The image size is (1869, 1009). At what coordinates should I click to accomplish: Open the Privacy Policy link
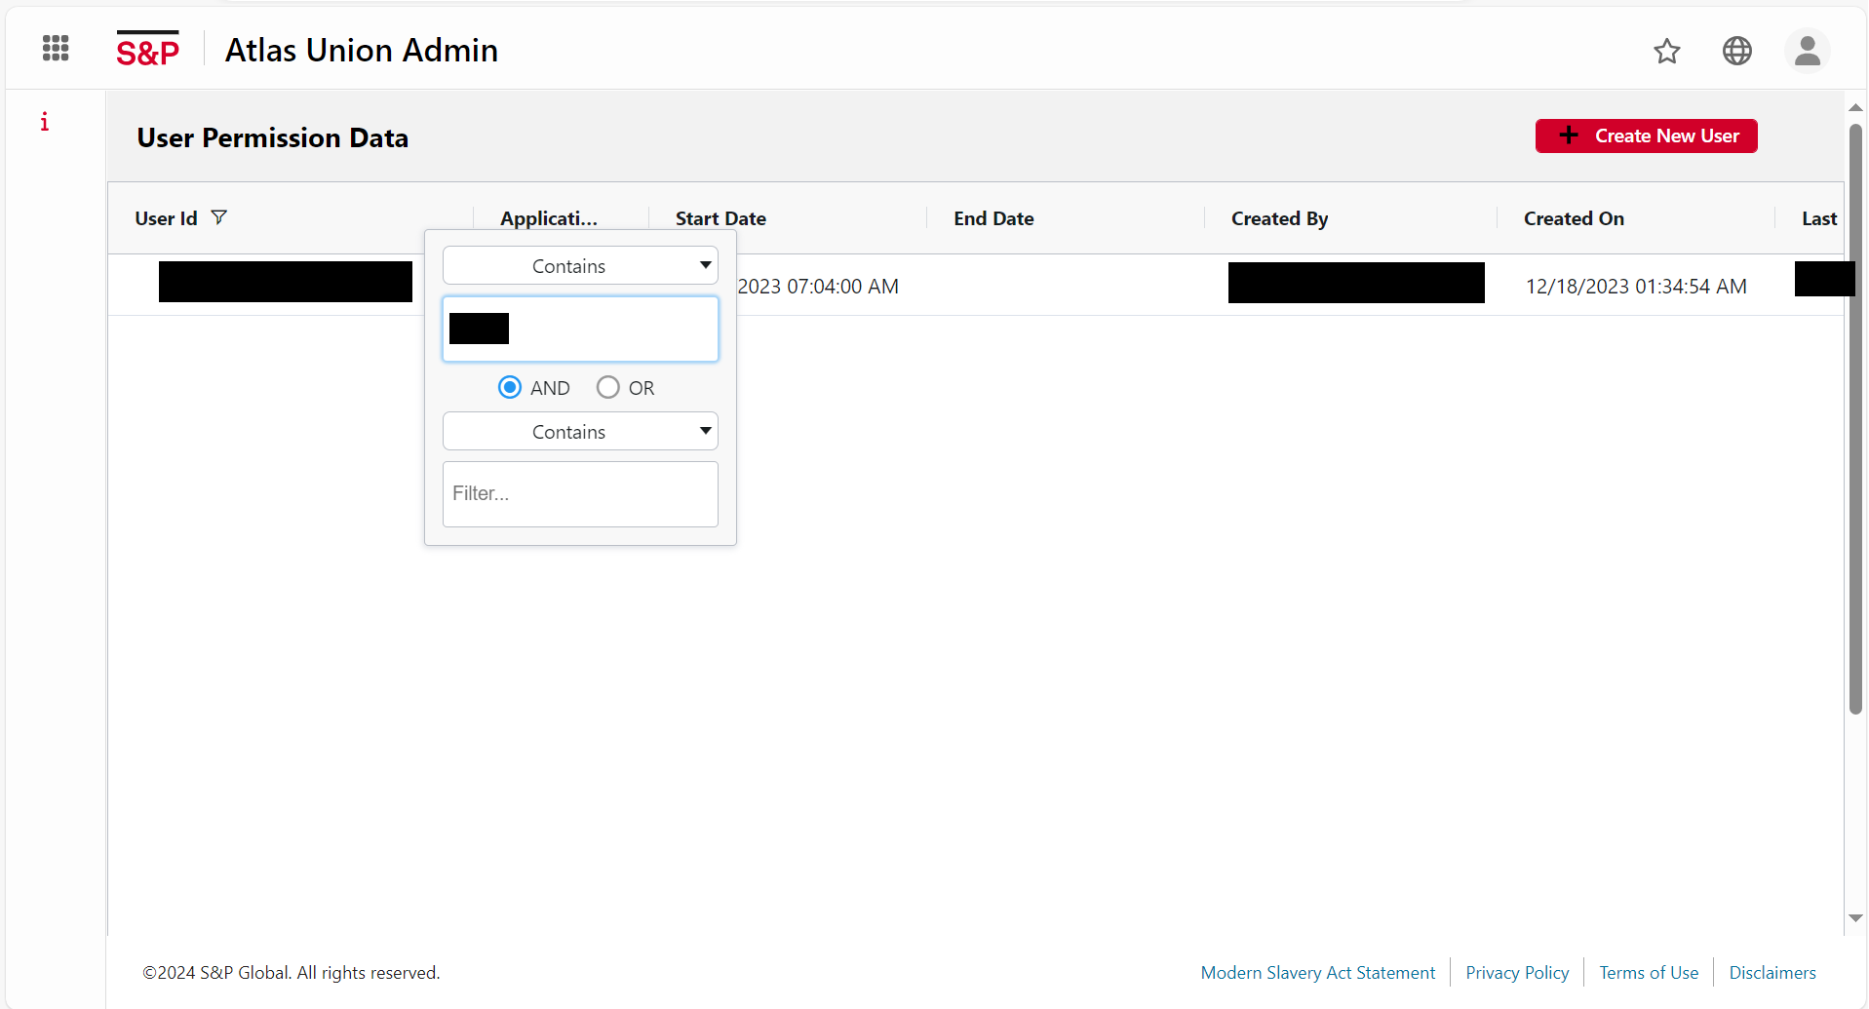[x=1517, y=973]
